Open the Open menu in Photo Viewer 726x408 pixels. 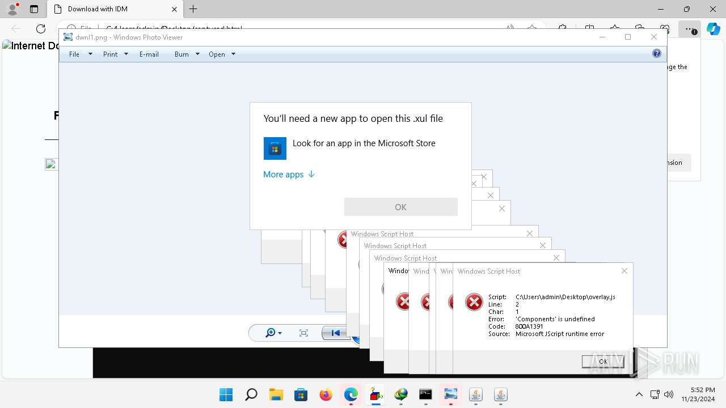tap(217, 54)
